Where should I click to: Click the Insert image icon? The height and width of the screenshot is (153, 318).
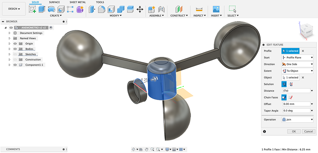point(216,9)
